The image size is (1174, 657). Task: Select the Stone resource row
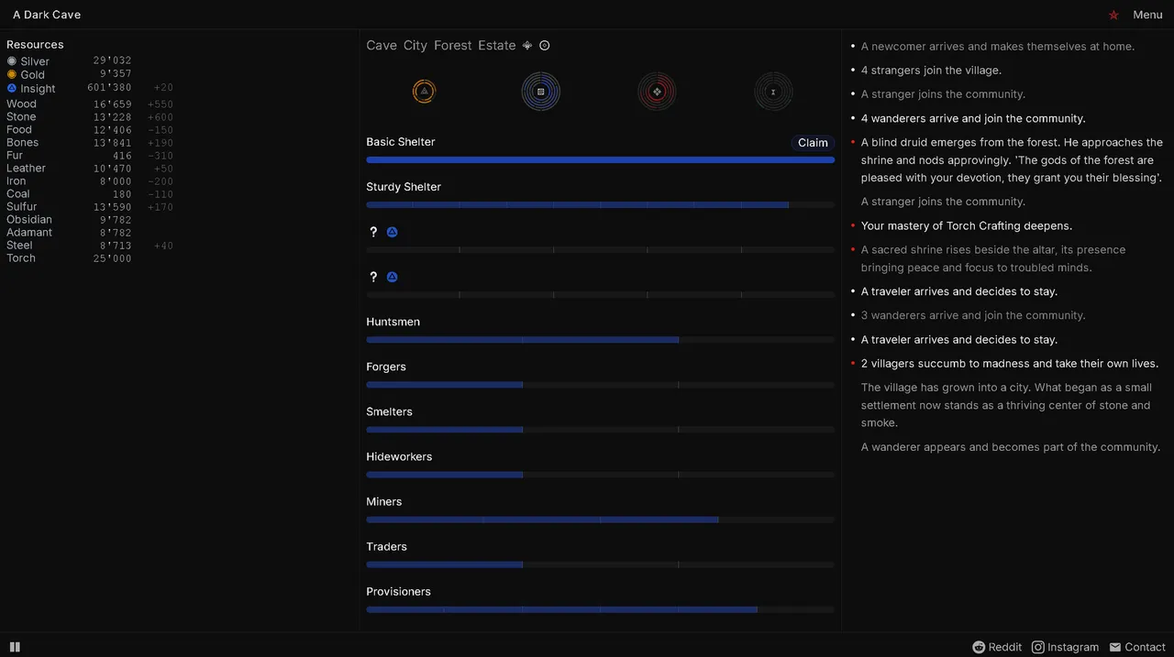(x=90, y=117)
